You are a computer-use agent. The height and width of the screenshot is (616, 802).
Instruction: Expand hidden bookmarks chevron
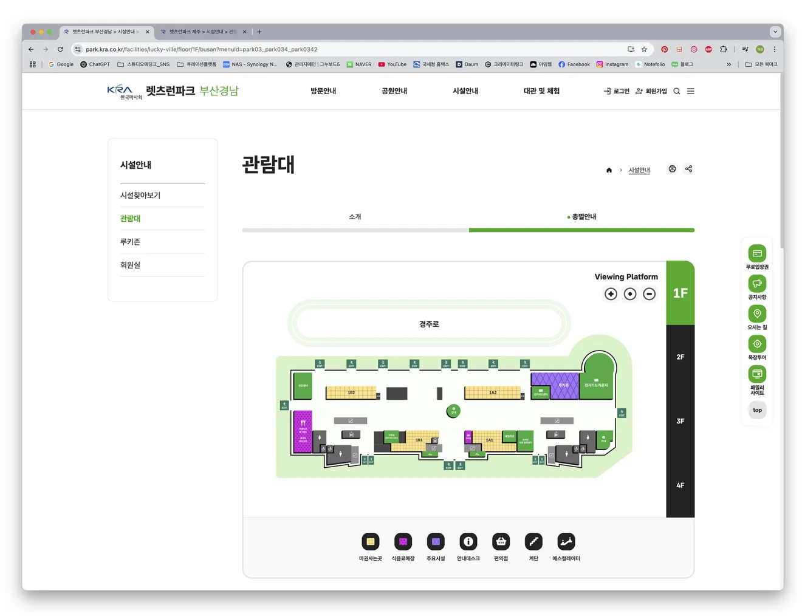[x=729, y=64]
